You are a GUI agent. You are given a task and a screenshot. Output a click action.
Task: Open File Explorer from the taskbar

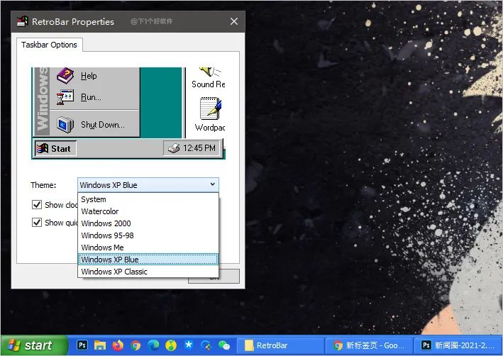100,345
